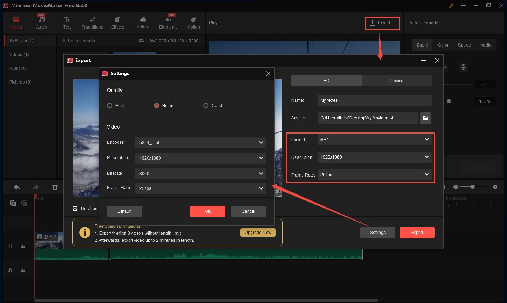Open the Transitions tab
This screenshot has width=507, height=303.
(92, 23)
